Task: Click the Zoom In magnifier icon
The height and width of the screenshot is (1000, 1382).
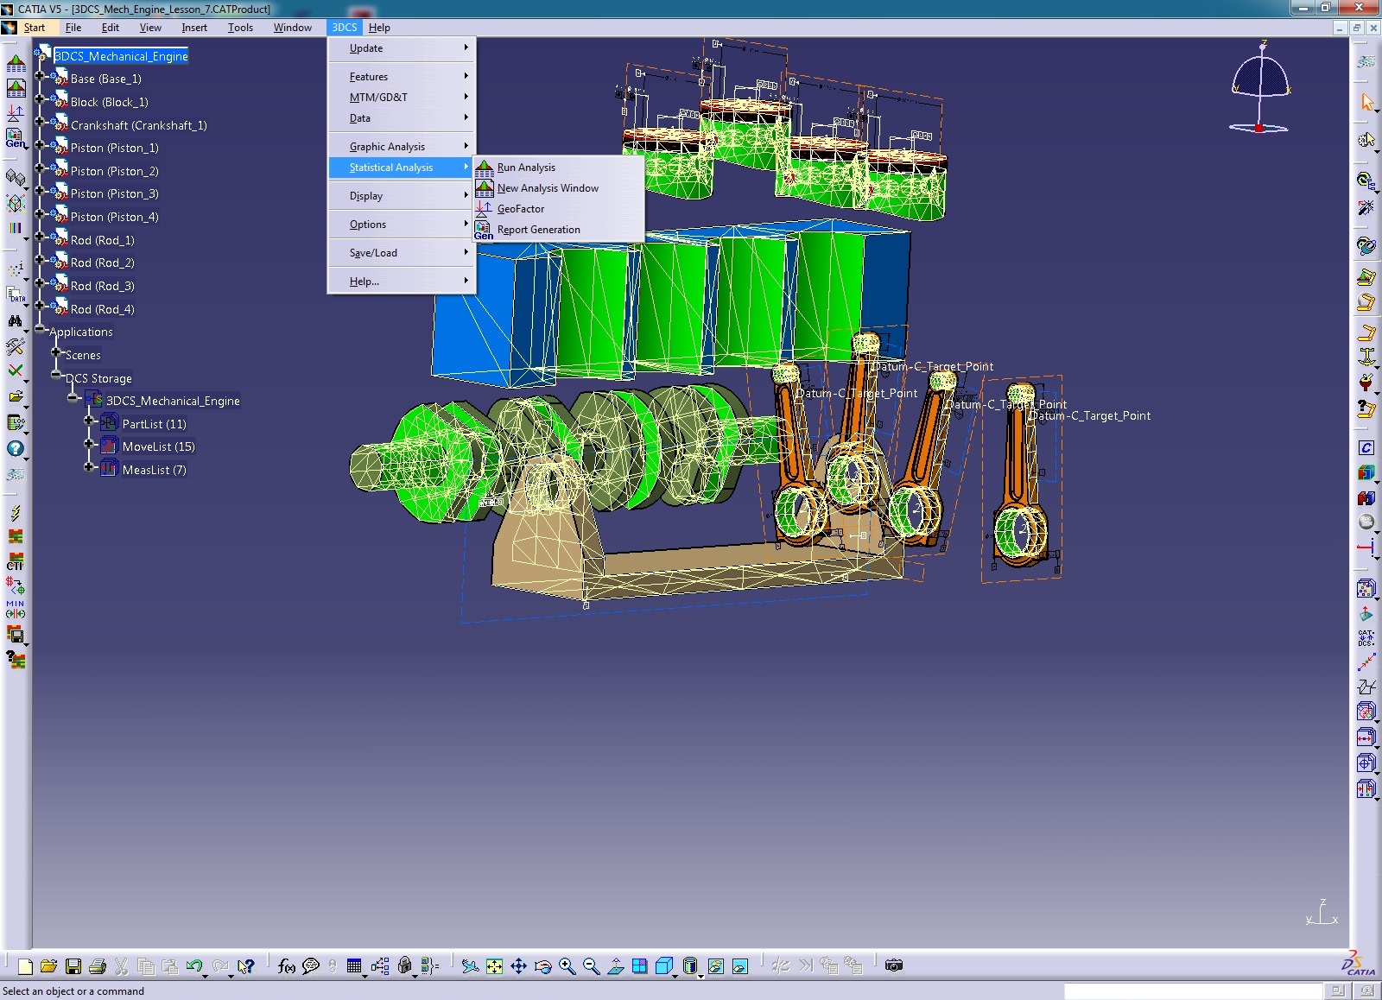Action: [x=567, y=966]
